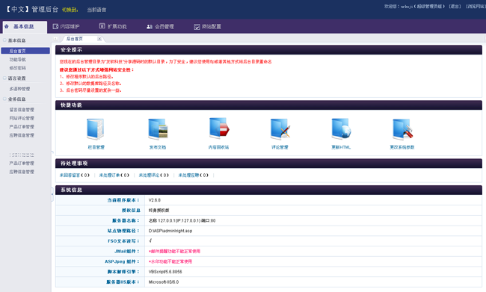Open 功能导航 in the sidebar

click(18, 60)
